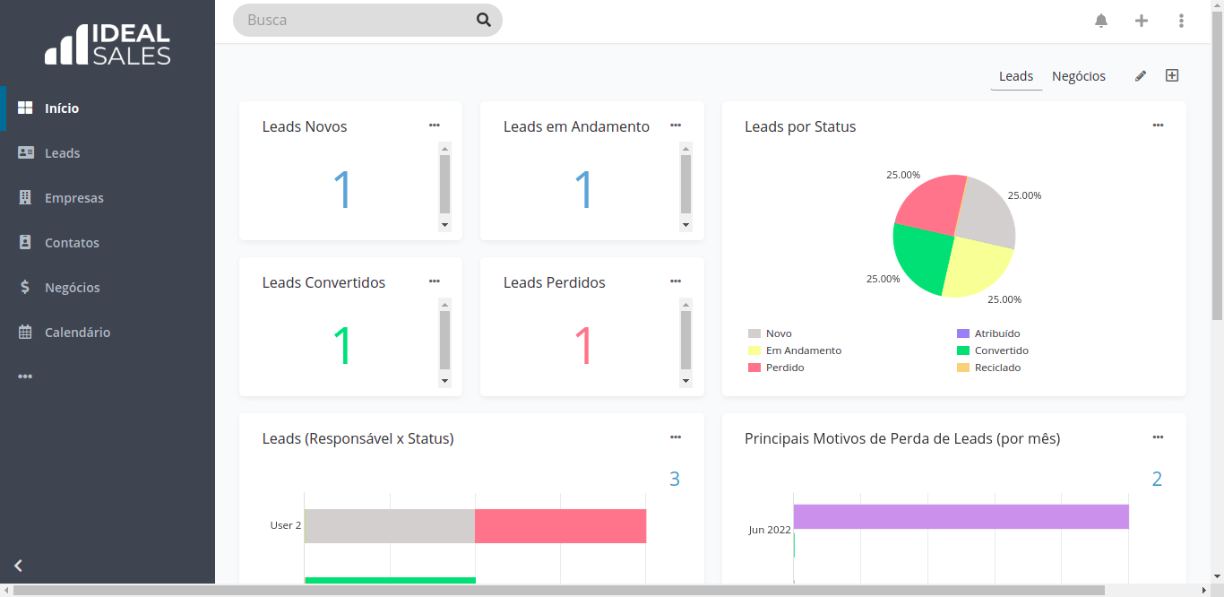Image resolution: width=1224 pixels, height=597 pixels.
Task: Click the plus quick-create icon in header
Action: (1142, 21)
